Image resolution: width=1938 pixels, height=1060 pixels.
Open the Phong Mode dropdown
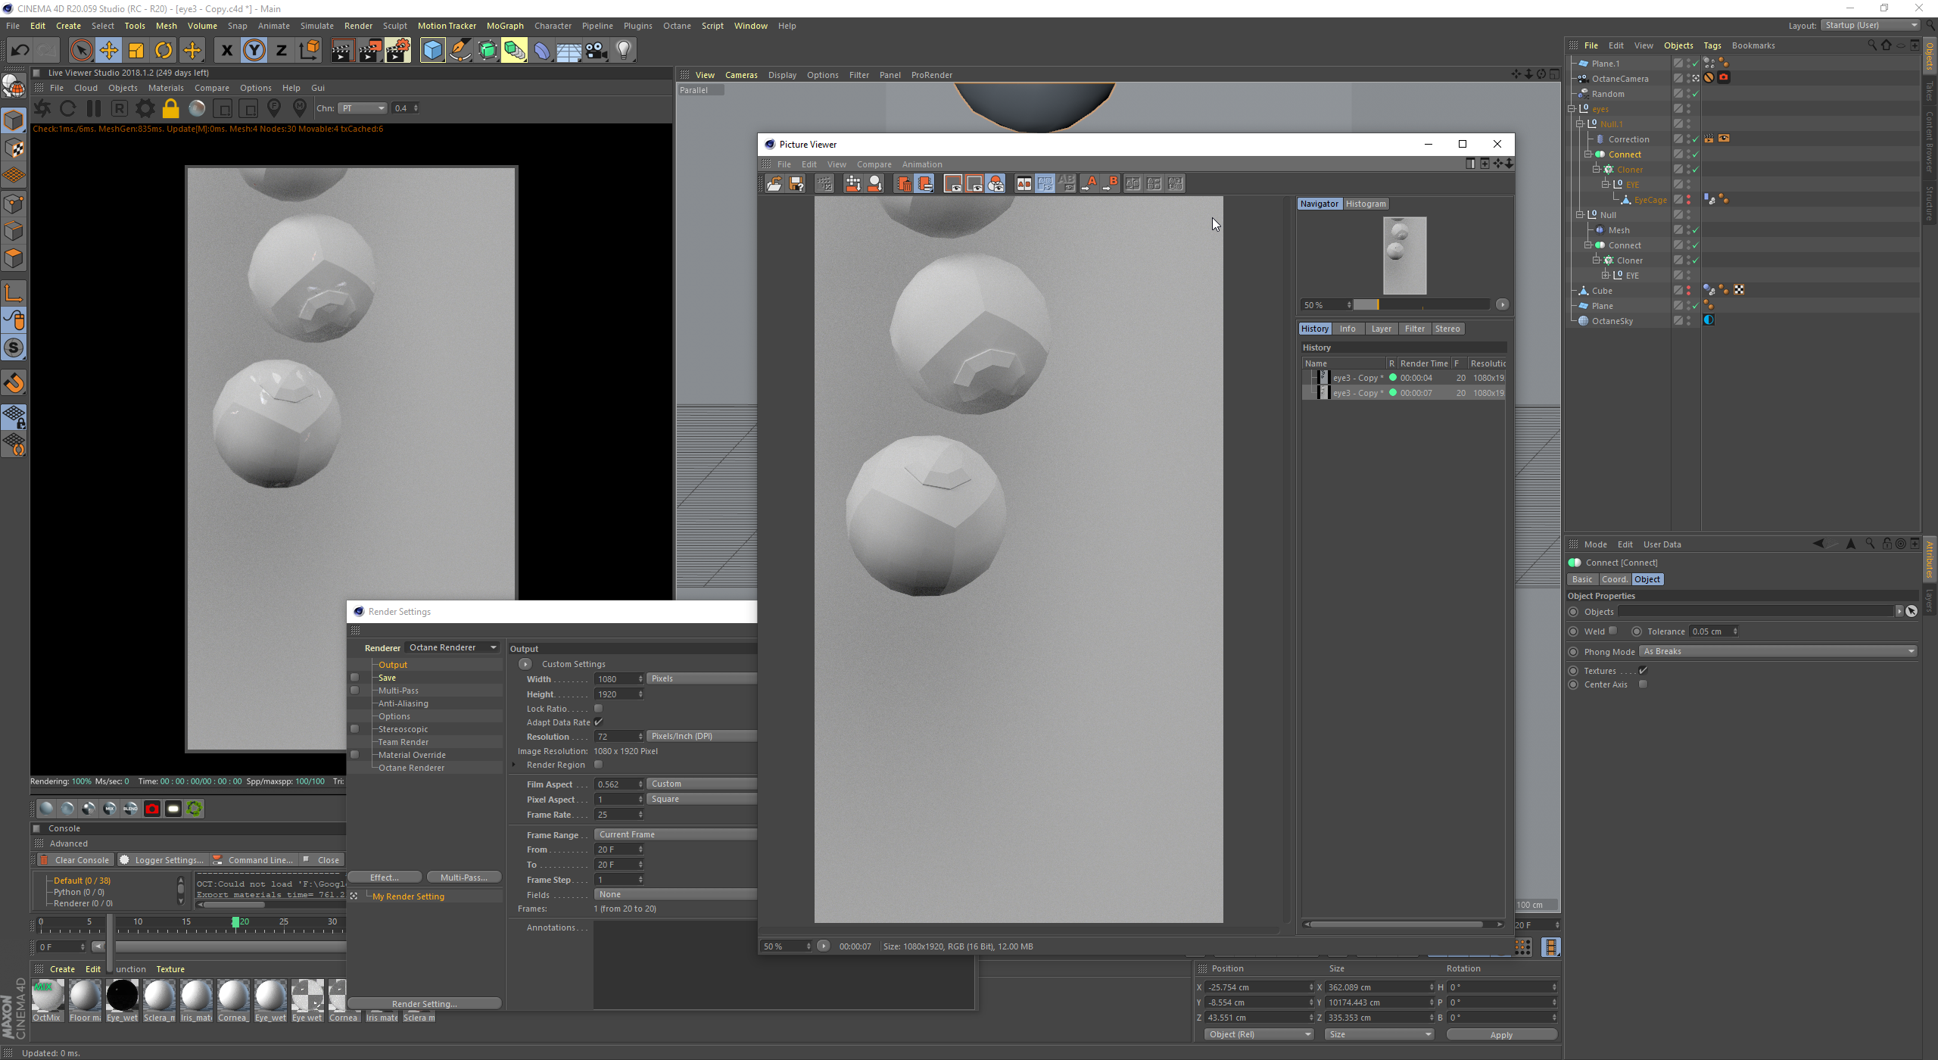click(1778, 651)
